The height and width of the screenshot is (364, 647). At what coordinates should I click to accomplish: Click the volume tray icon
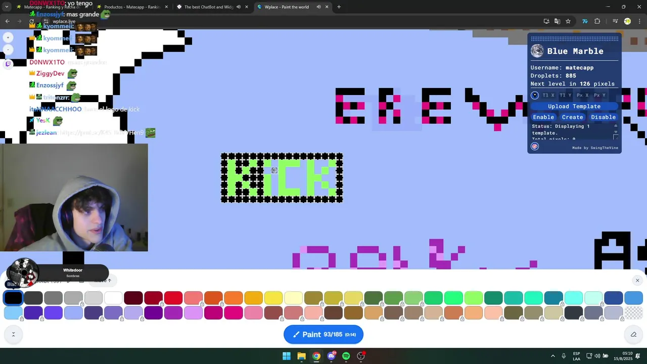tap(597, 356)
